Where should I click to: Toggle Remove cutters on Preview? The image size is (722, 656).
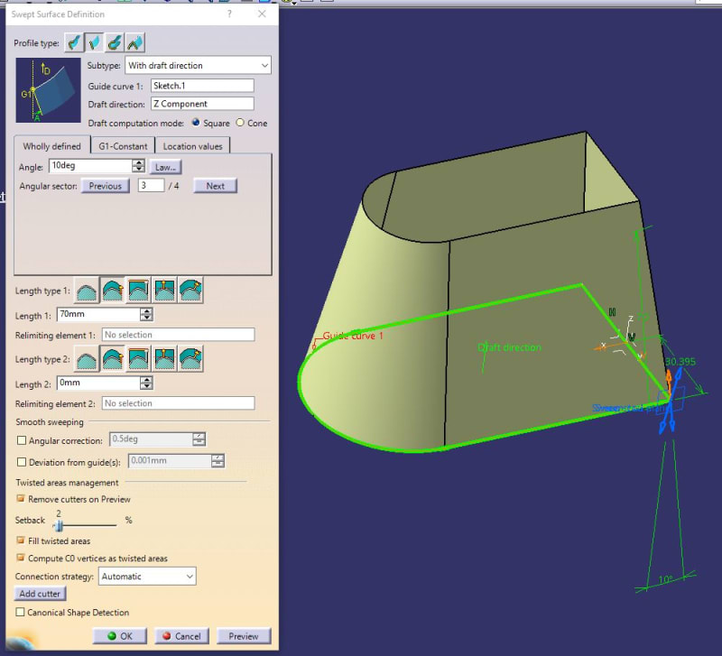pyautogui.click(x=20, y=499)
